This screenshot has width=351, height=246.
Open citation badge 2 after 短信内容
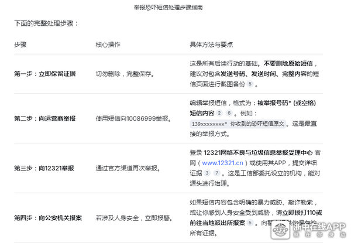pos(219,113)
